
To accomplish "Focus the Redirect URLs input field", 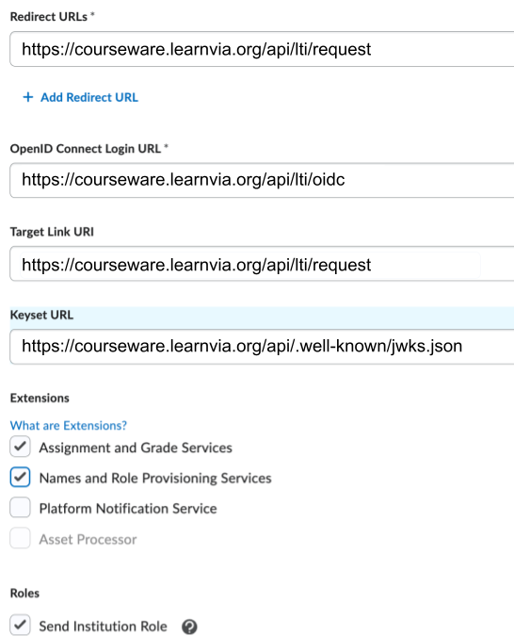I will (262, 49).
